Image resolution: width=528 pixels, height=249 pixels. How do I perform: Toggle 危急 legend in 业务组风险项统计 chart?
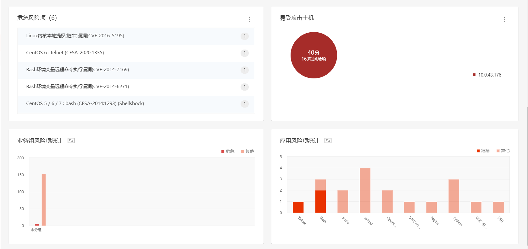point(228,151)
